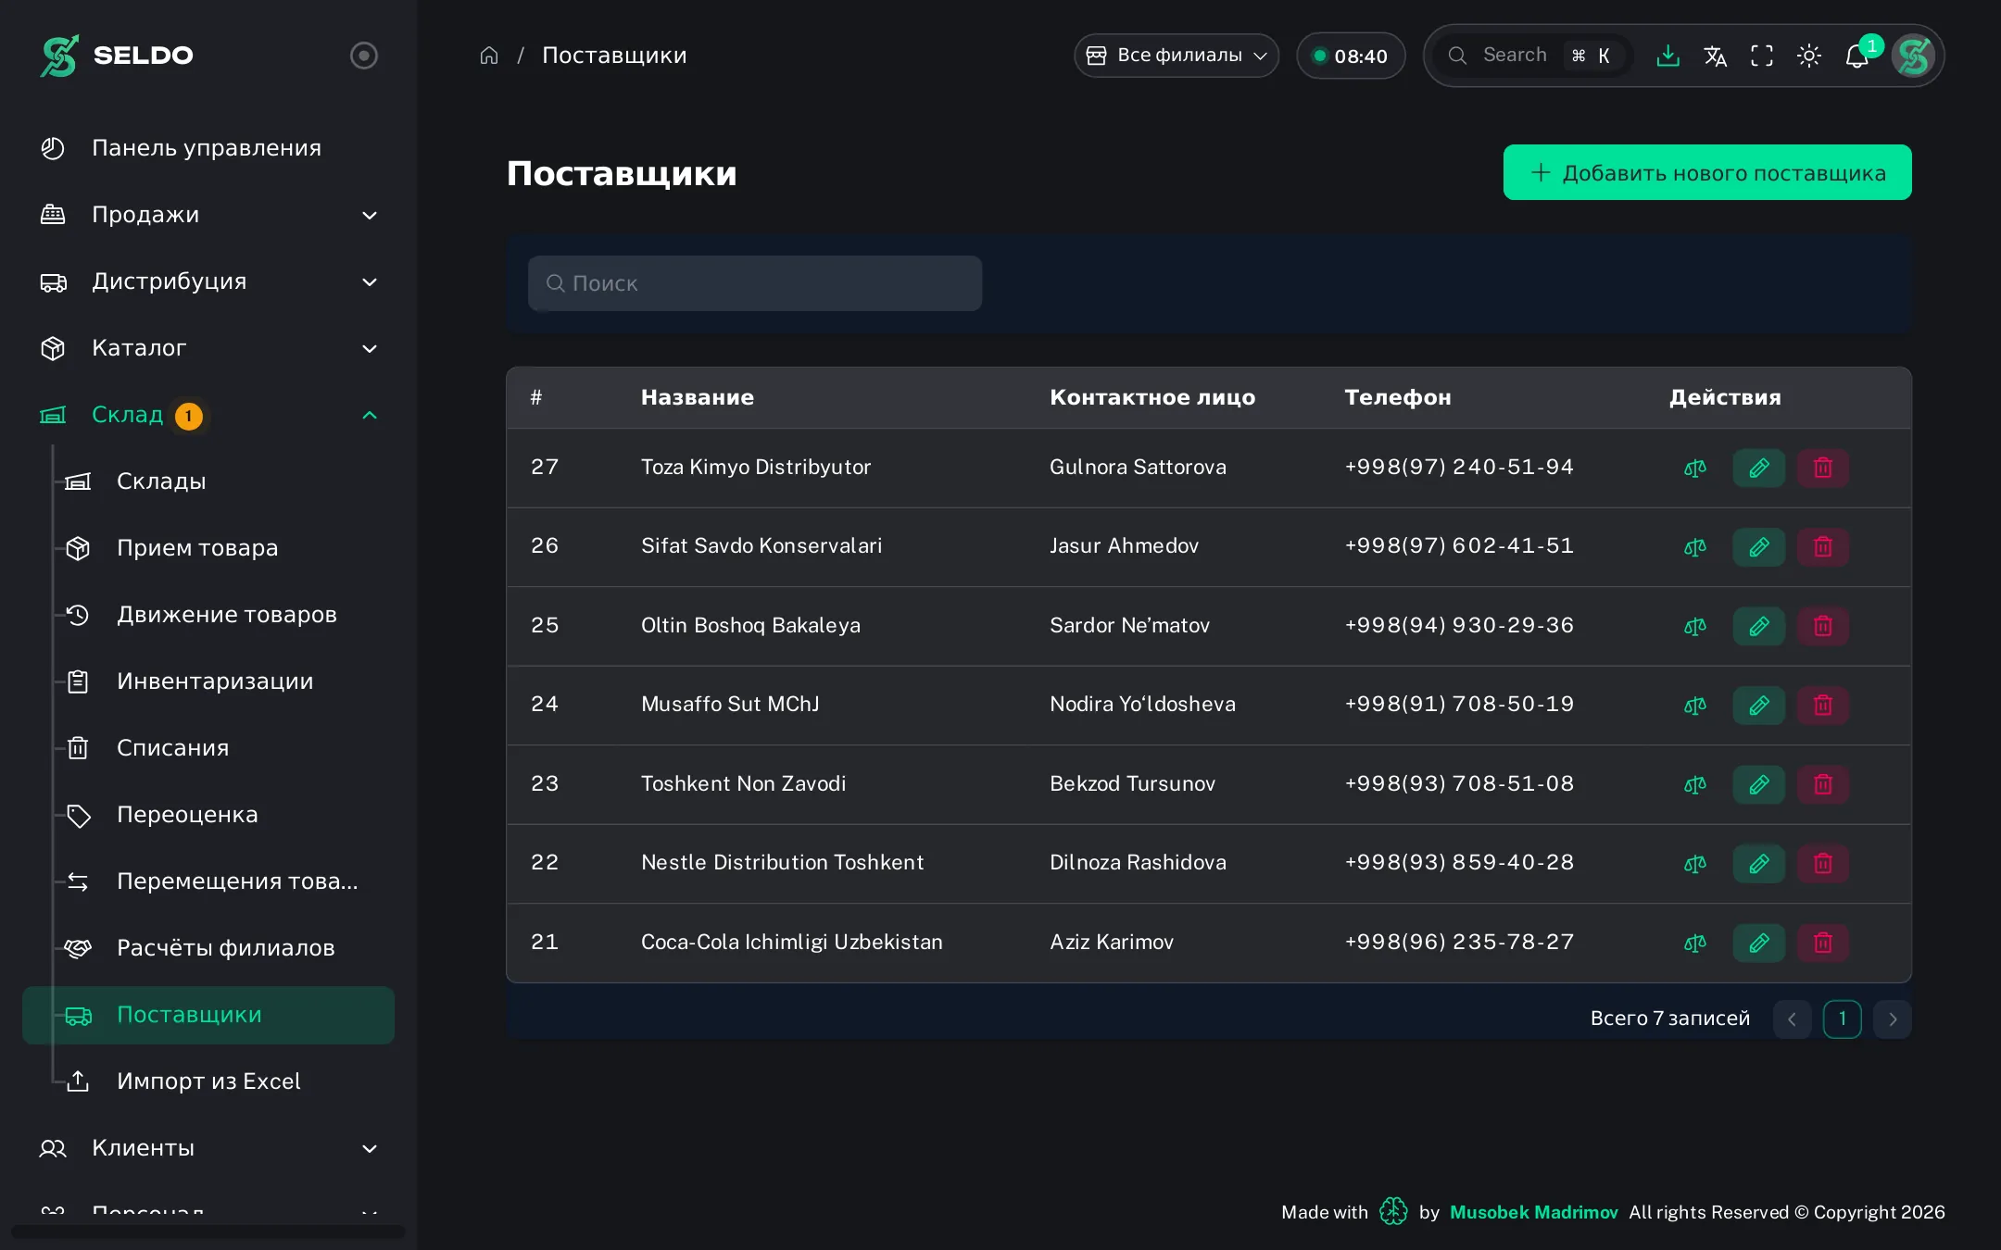Open balance scale for Oltin Boshoq Bakaleya
Image resolution: width=2001 pixels, height=1250 pixels.
tap(1695, 626)
